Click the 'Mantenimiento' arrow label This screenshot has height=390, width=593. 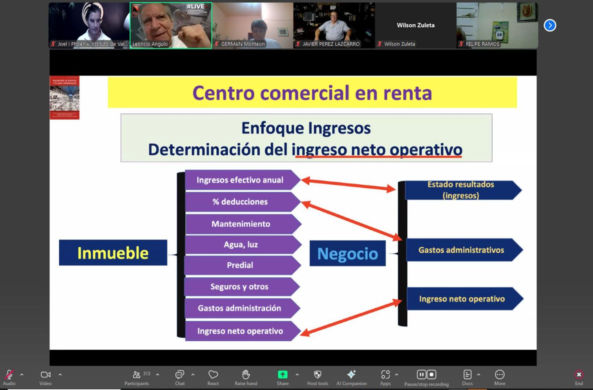click(x=241, y=224)
